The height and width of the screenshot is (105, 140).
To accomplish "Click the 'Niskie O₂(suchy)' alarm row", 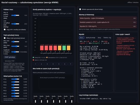I will click(108, 18).
